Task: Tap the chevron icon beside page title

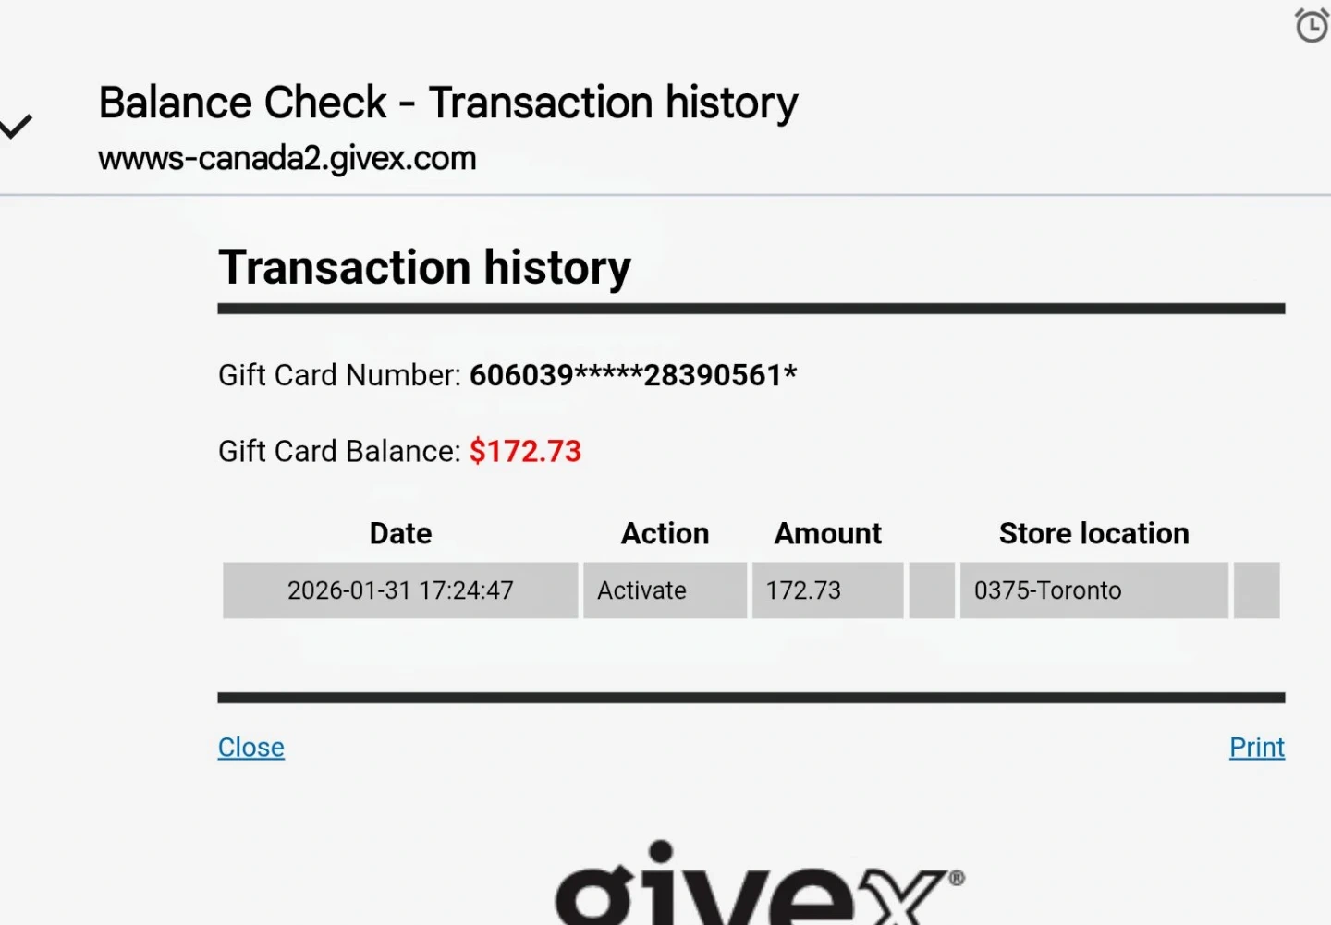Action: tap(17, 127)
